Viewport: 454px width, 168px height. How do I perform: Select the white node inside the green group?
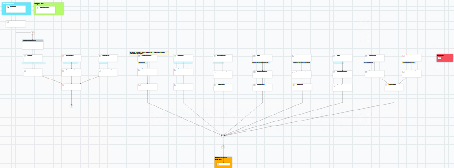pos(46,10)
